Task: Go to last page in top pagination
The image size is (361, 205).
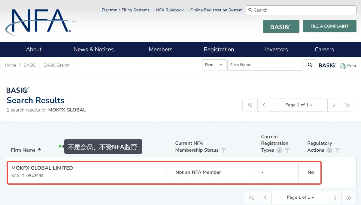Action: click(347, 105)
